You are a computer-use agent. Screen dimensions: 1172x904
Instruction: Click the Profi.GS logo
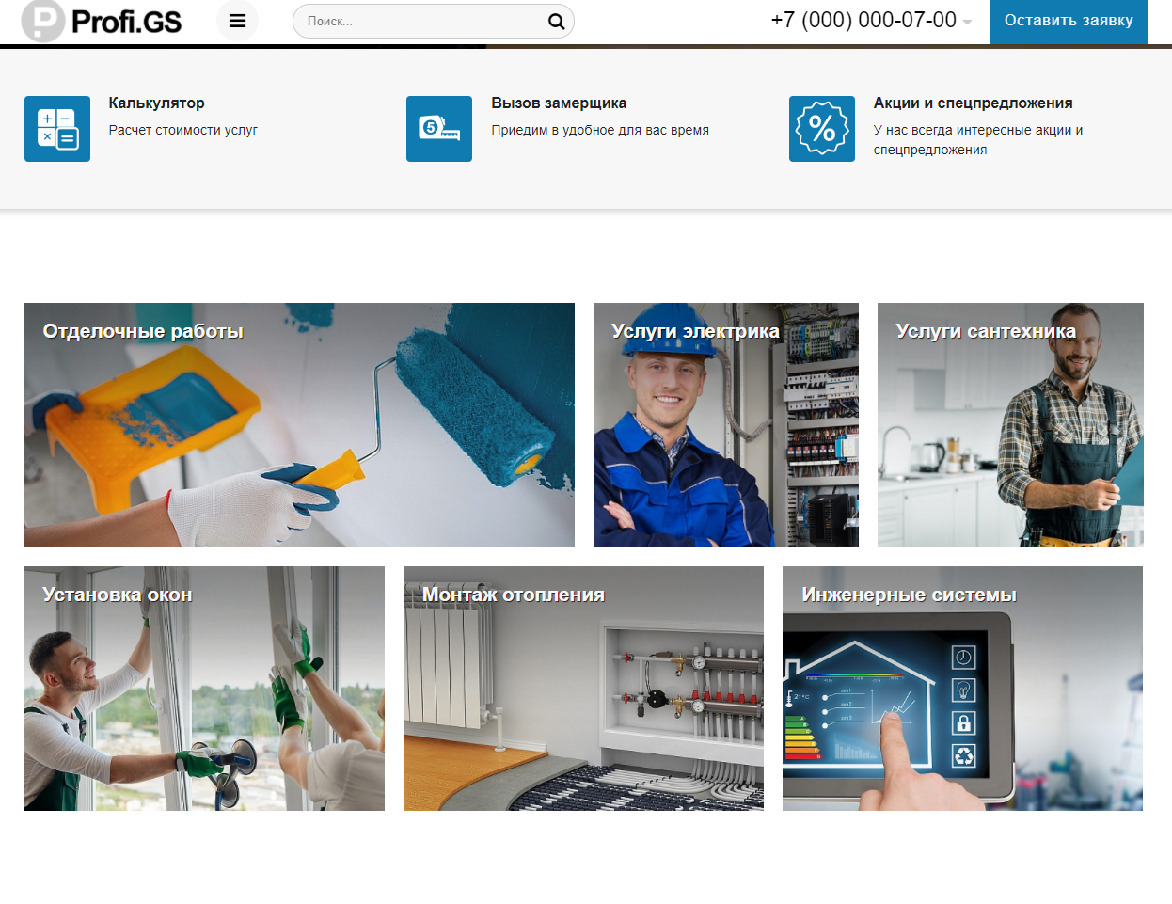coord(102,21)
